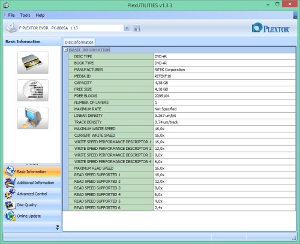300x244 pixels.
Task: Click the save floppy disk icon
Action: click(137, 28)
